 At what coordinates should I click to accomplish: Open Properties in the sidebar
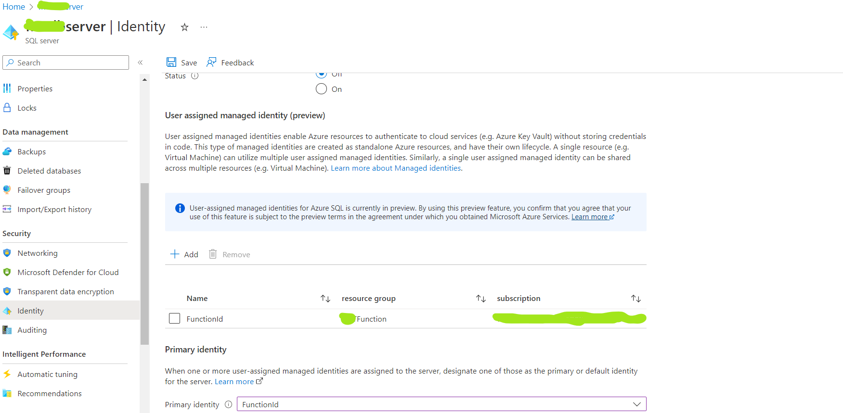pyautogui.click(x=35, y=88)
